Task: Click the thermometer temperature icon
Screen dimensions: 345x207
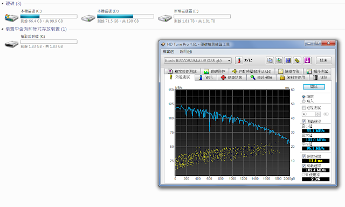Action: click(x=239, y=60)
